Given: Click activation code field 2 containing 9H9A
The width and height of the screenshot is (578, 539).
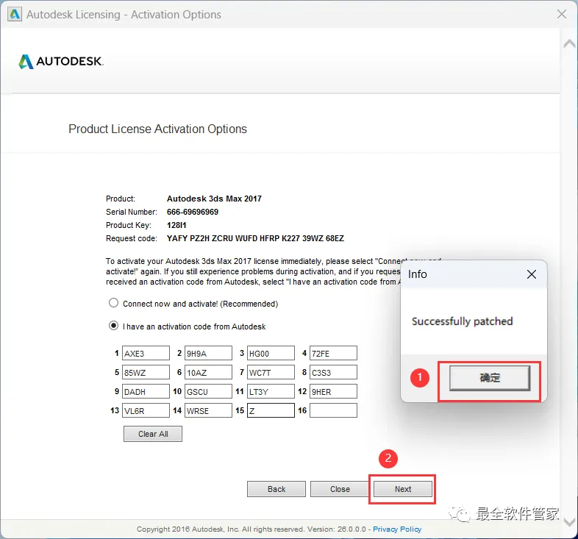Looking at the screenshot, I should (x=208, y=353).
